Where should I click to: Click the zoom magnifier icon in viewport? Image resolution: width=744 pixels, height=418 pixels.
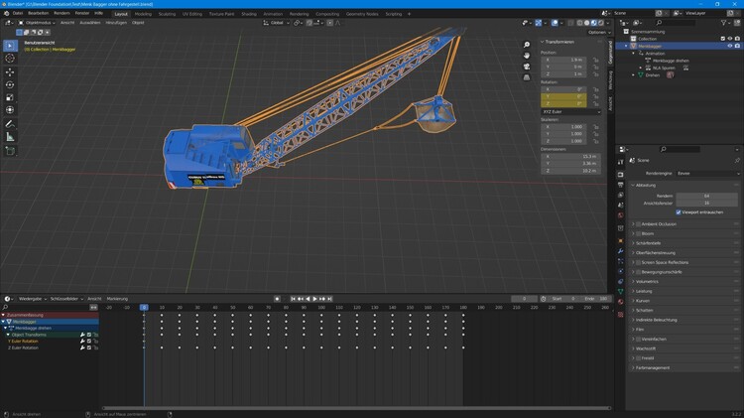(527, 45)
